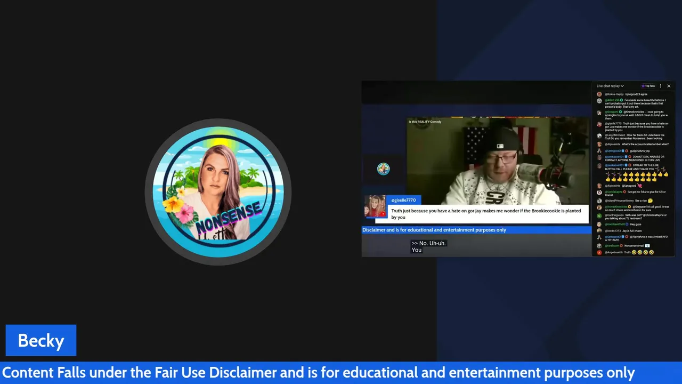Image resolution: width=682 pixels, height=384 pixels.
Task: Click the 'beautiful tattoos' chat message
Action: coord(637,103)
